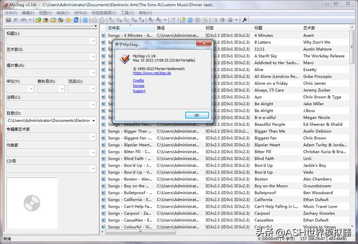Sort by the 路径 column header

(x=179, y=28)
